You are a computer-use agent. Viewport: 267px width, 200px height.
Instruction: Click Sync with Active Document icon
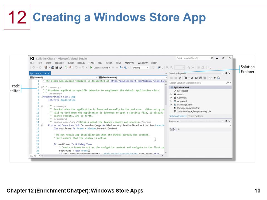192,78
